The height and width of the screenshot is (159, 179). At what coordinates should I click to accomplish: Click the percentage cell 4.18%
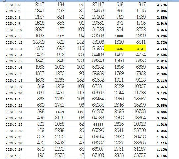point(157,155)
